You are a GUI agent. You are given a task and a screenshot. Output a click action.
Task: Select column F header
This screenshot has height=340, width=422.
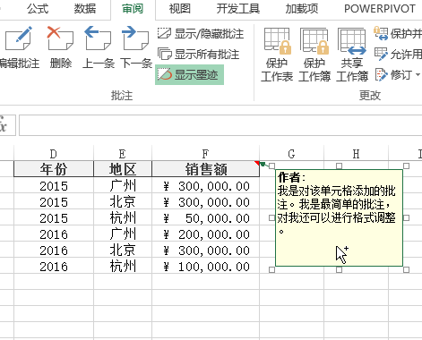tap(205, 154)
